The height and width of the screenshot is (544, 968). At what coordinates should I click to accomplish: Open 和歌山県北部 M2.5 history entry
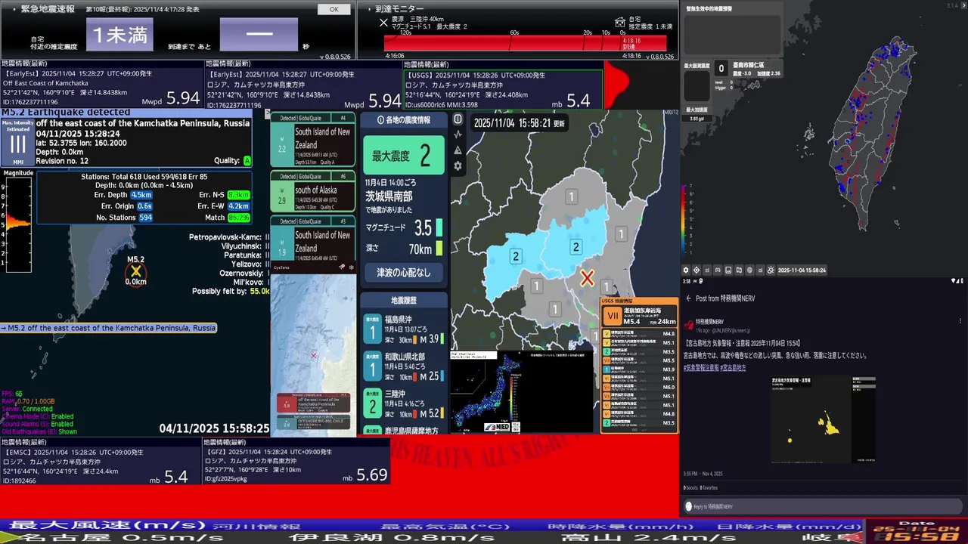404,366
